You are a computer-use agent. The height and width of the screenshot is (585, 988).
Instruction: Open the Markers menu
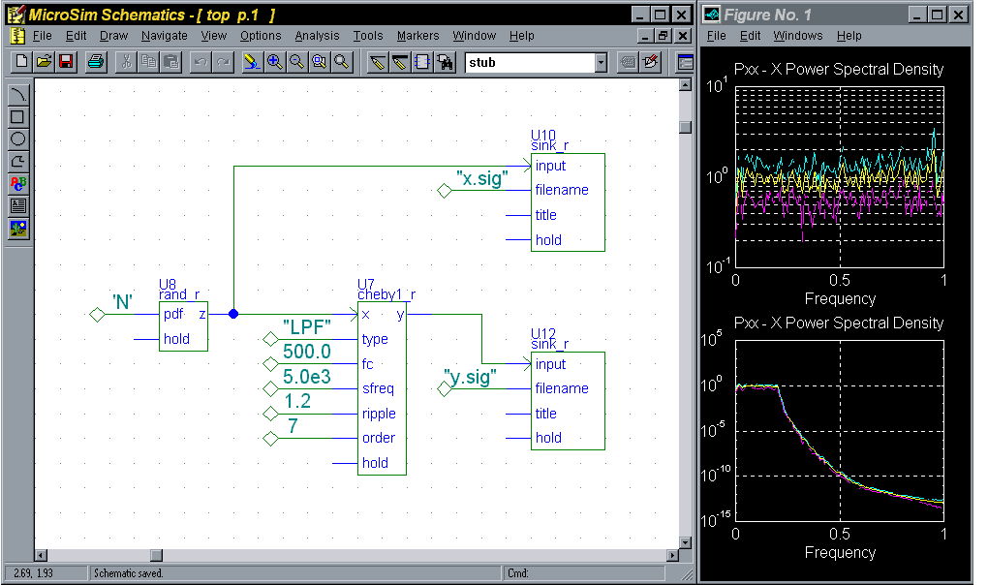[x=417, y=36]
